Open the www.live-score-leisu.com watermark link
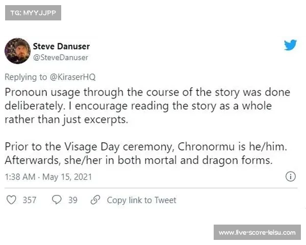 pyautogui.click(x=257, y=233)
